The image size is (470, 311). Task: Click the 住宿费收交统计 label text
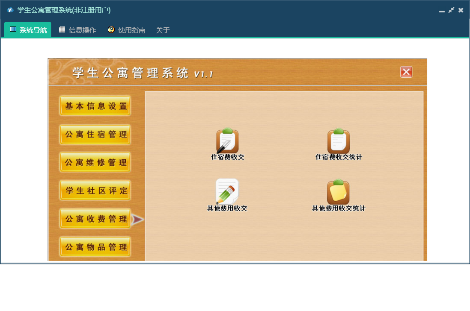[x=339, y=157]
